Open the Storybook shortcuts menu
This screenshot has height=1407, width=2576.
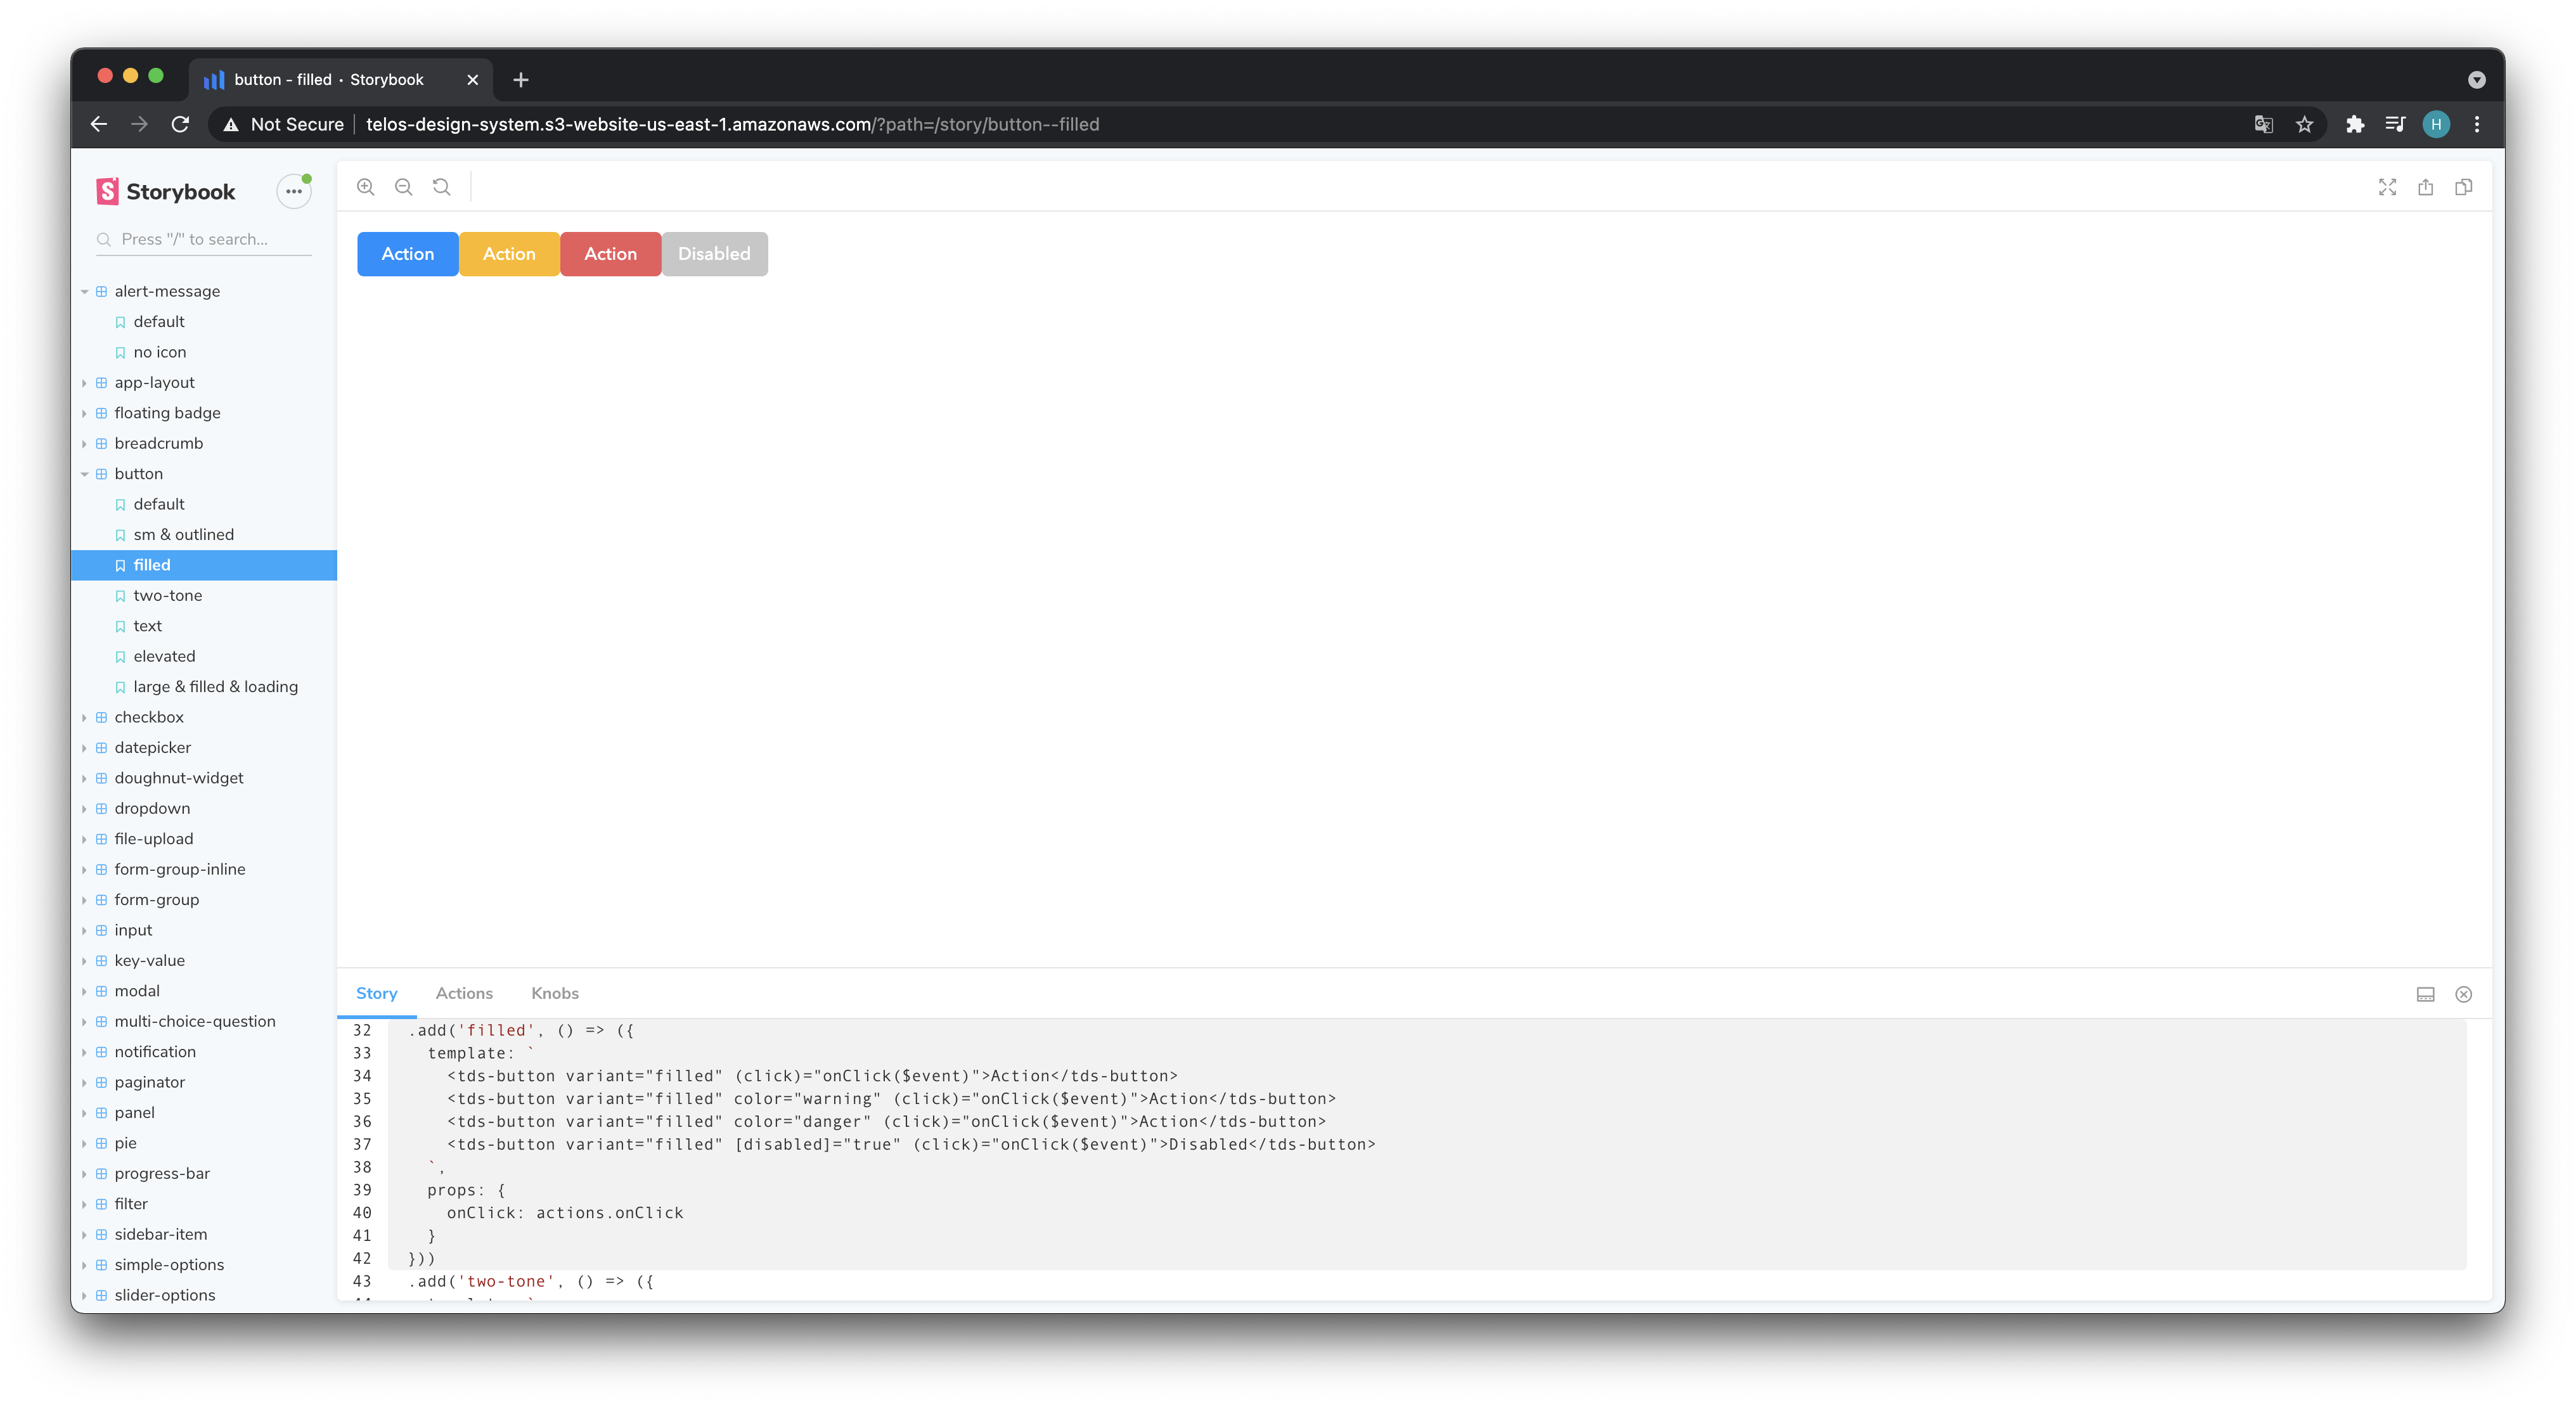point(293,190)
